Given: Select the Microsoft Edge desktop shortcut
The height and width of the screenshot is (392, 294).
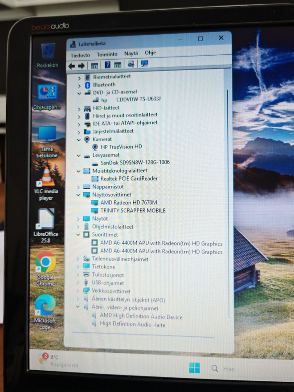Looking at the screenshot, I should pyautogui.click(x=45, y=312).
